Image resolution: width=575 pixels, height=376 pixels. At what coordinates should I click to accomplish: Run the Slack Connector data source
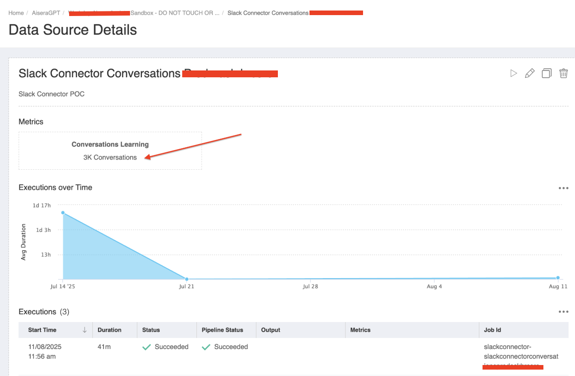point(513,73)
